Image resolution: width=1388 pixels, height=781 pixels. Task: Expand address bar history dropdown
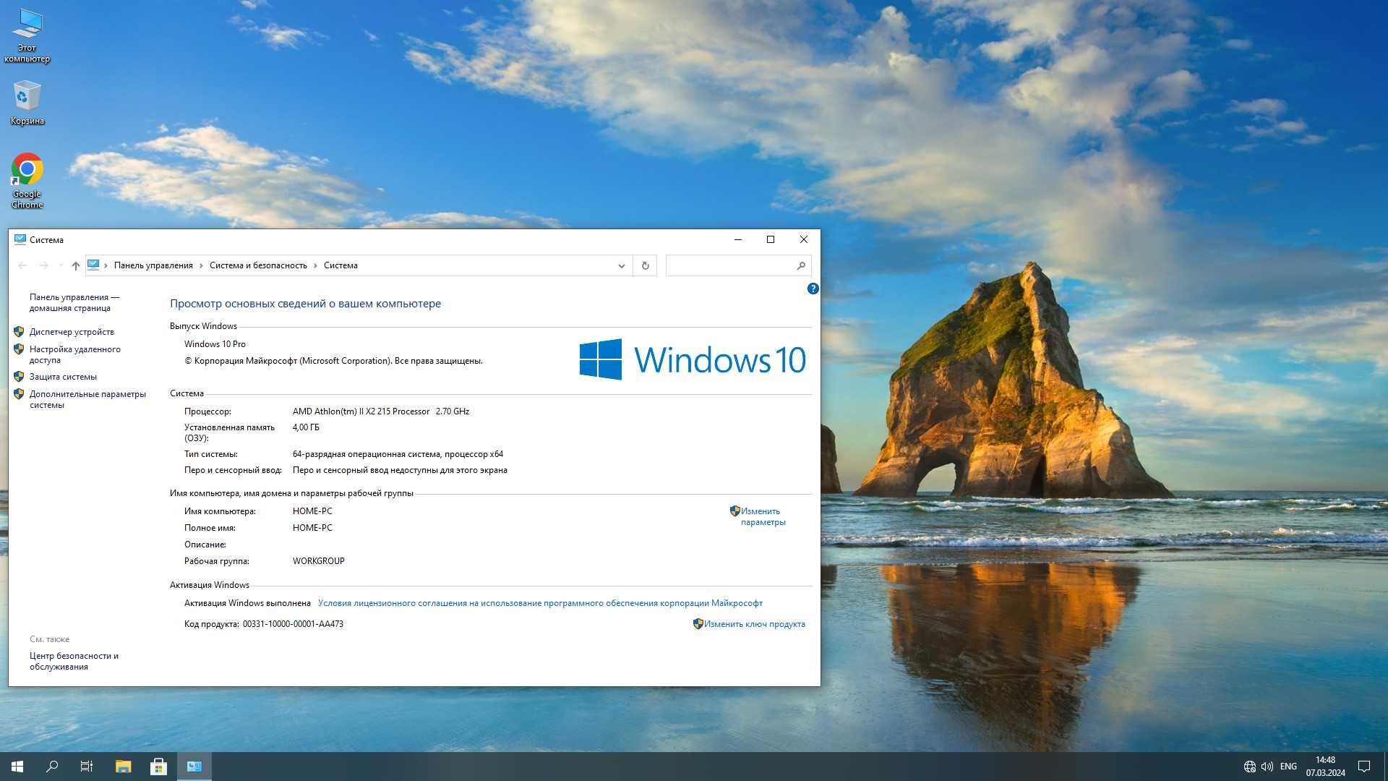click(x=621, y=265)
